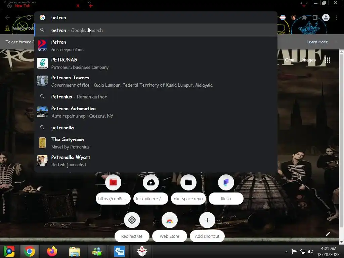The height and width of the screenshot is (258, 344).
Task: Open a new tab with the plus button
Action: pos(91,6)
